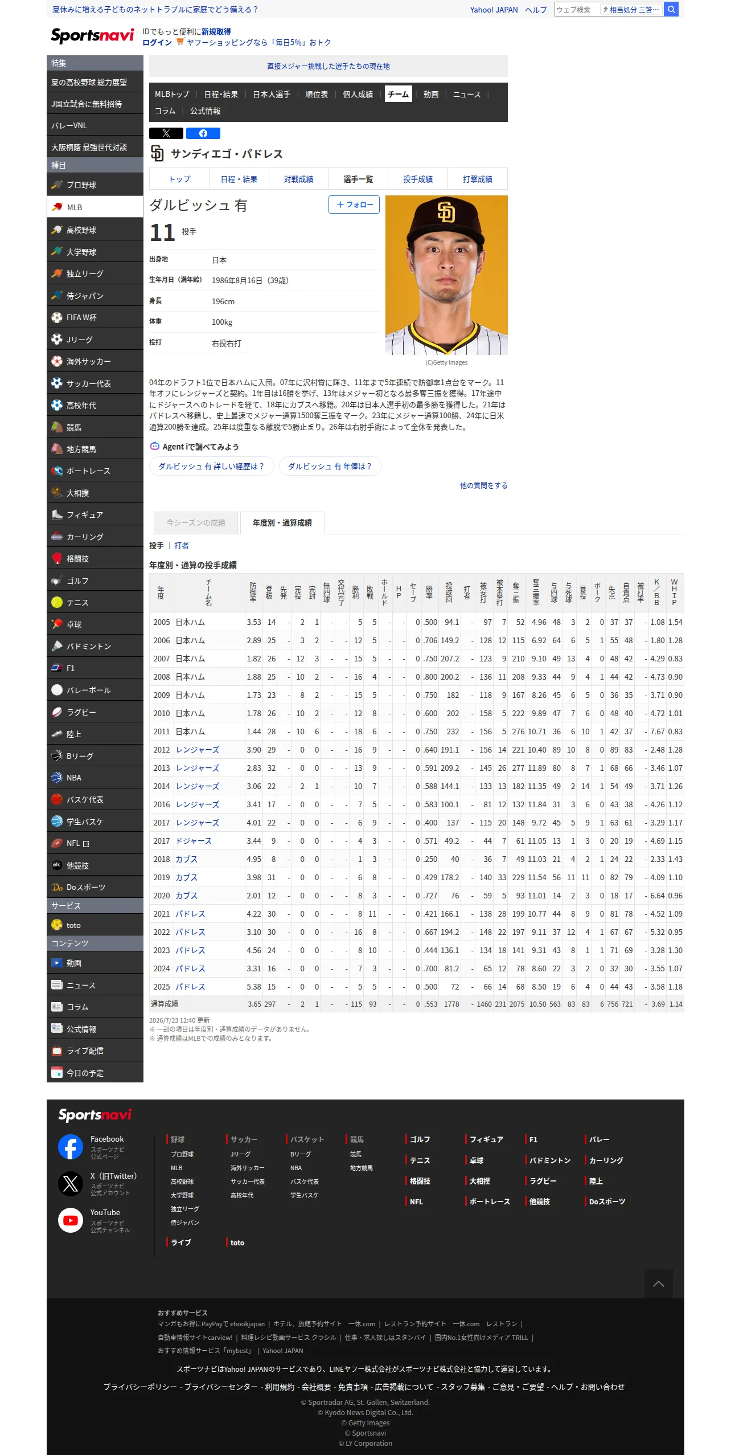
Task: Open 海外サッカー icon in sidebar
Action: pos(57,361)
